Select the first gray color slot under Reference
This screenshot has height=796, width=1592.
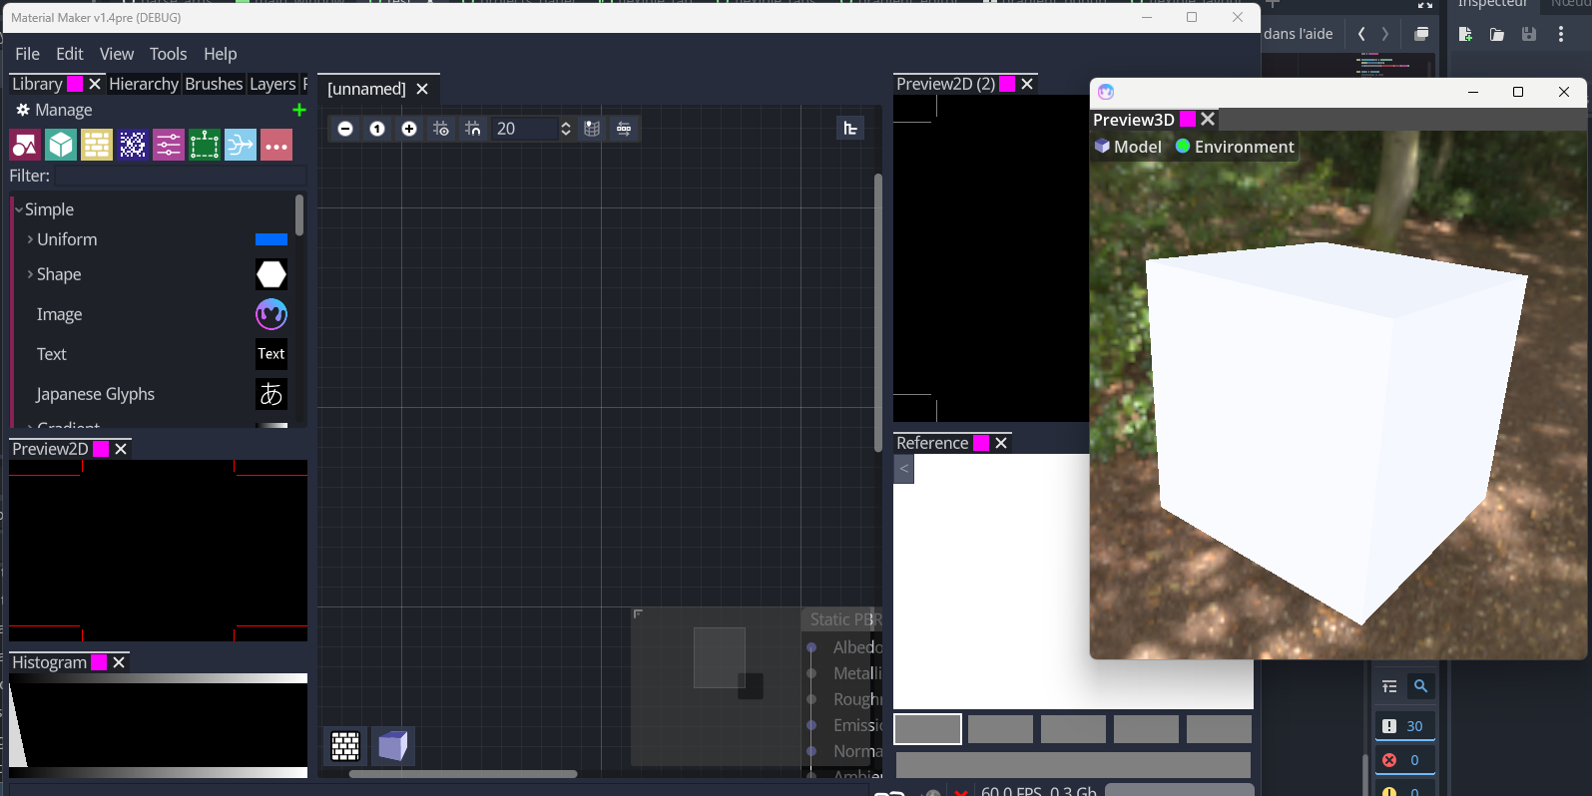(927, 729)
